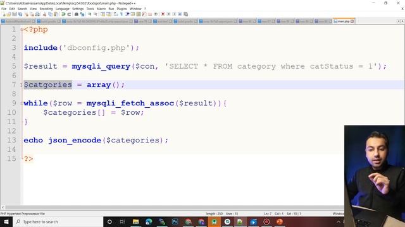Open the Document Map icon

click(x=138, y=14)
